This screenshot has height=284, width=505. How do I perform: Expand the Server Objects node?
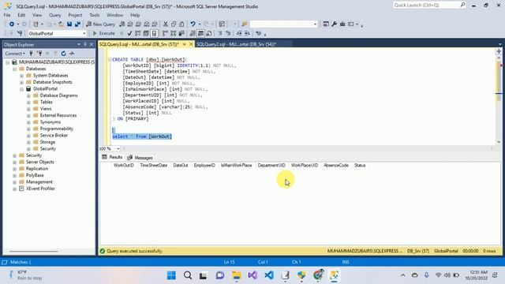coord(14,162)
